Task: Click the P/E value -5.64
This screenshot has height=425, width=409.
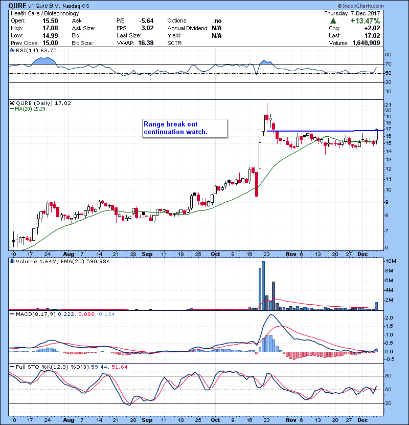Action: point(146,21)
